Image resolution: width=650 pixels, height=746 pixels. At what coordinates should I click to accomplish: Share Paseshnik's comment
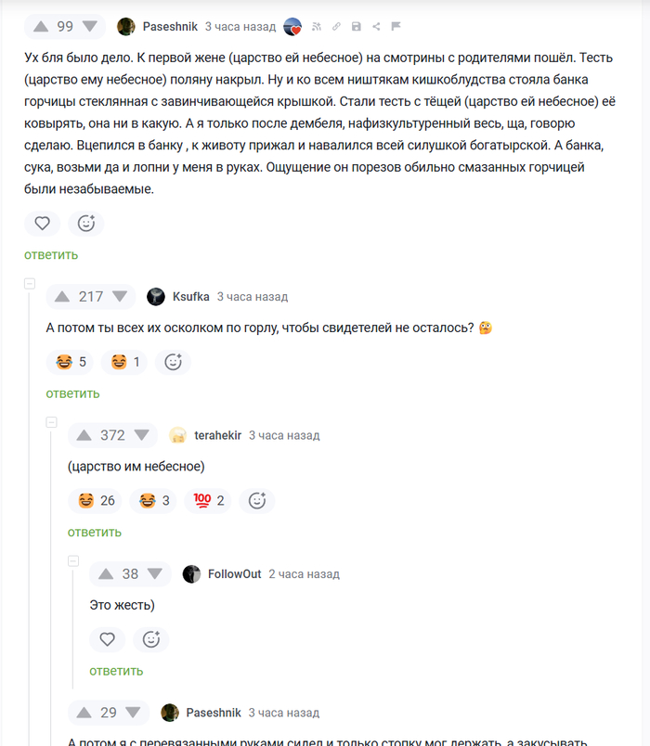click(375, 26)
